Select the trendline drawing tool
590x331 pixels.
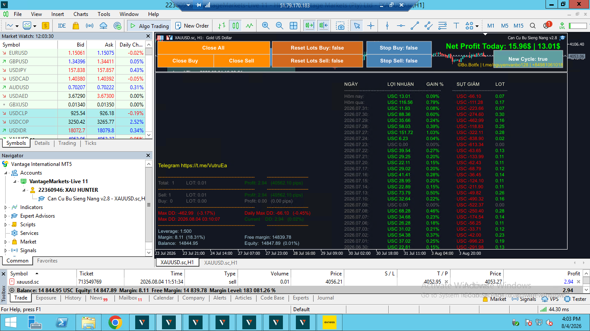(415, 26)
